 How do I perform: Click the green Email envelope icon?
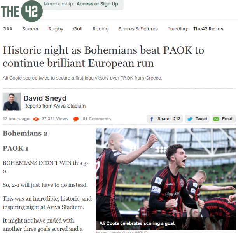pyautogui.click(x=216, y=119)
